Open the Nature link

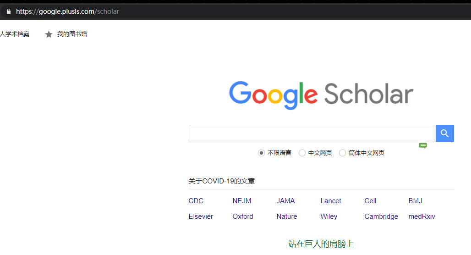pos(287,216)
